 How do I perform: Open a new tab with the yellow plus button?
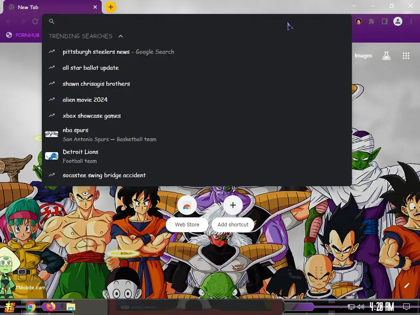click(x=111, y=7)
